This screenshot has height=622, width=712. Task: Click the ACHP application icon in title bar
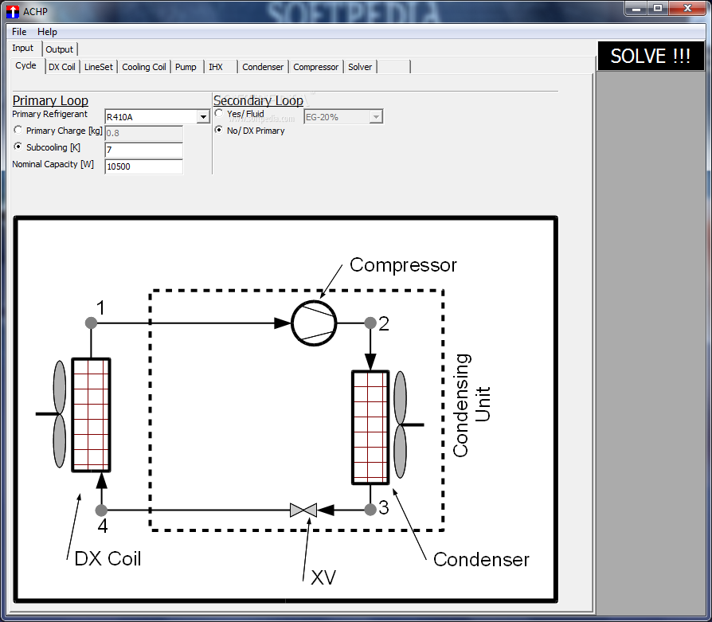(13, 11)
